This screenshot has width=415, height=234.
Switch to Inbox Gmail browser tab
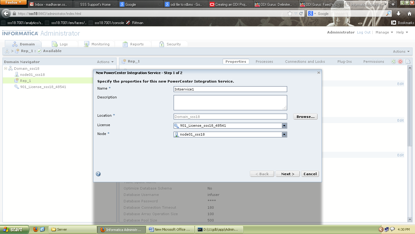tap(50, 4)
